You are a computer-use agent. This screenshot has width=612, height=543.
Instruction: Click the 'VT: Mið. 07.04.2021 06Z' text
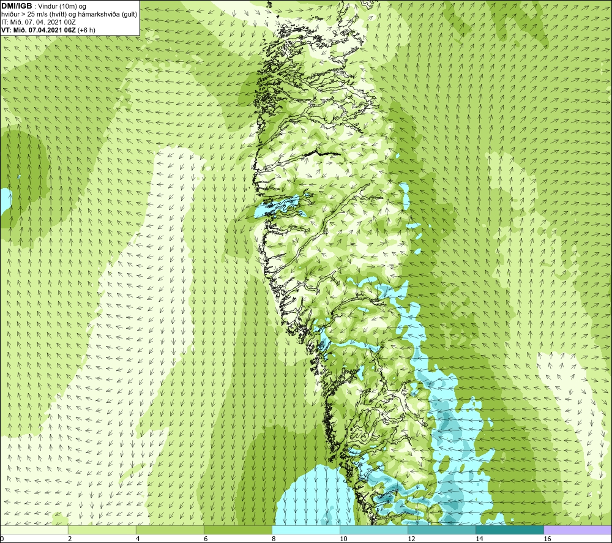coord(39,30)
